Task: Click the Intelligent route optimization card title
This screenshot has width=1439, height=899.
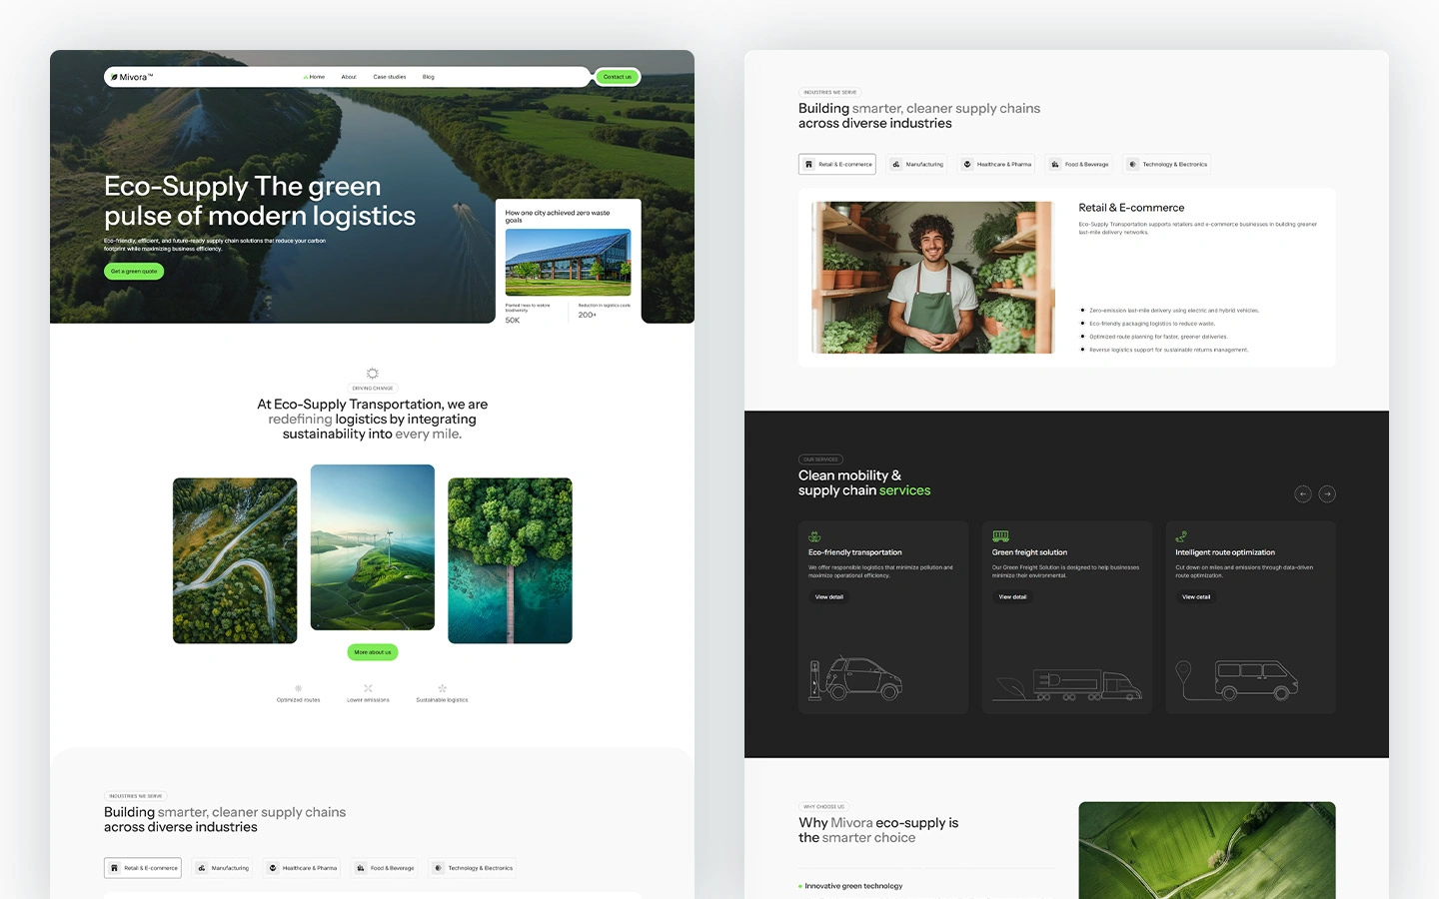Action: click(x=1225, y=552)
